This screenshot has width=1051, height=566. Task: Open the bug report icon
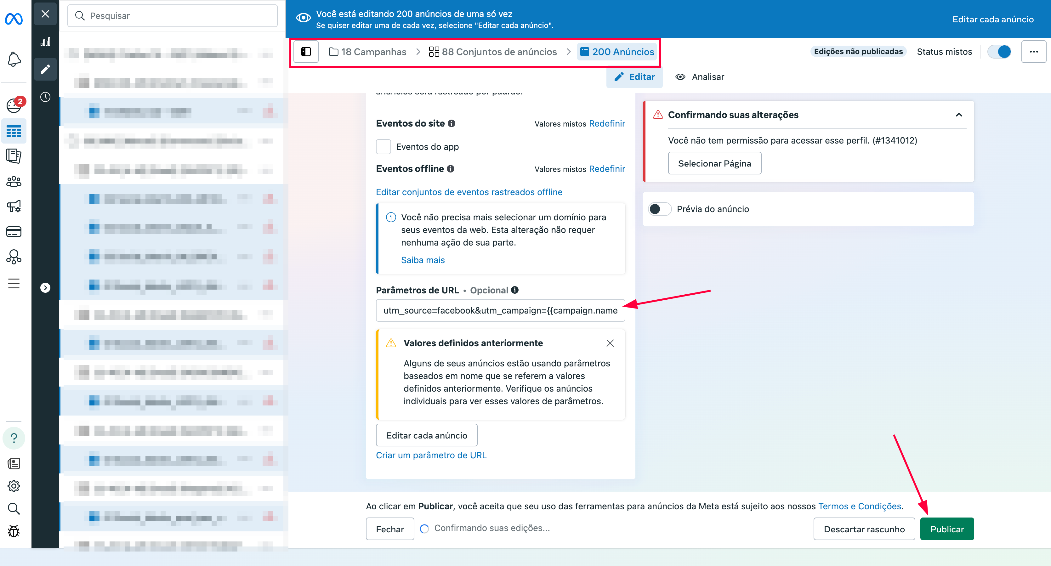pyautogui.click(x=14, y=531)
